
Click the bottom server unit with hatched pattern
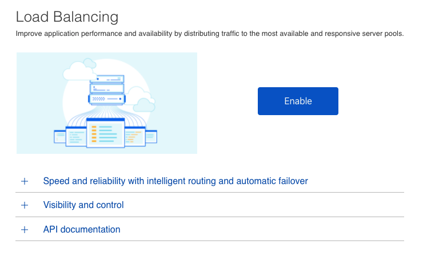(x=107, y=99)
